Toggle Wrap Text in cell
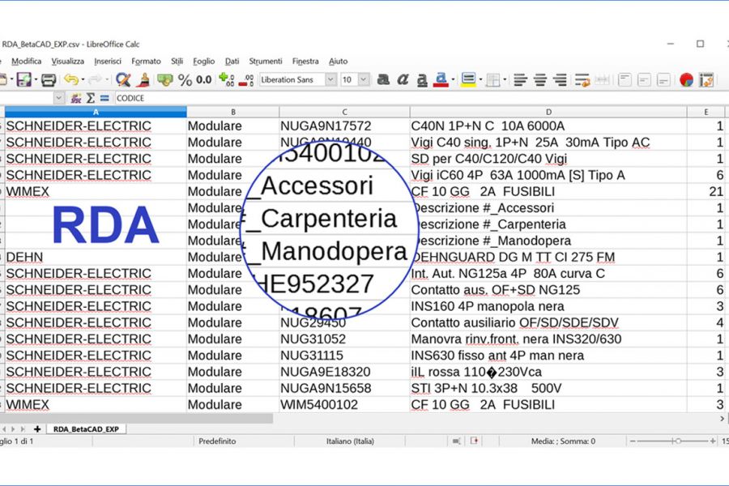 pos(582,80)
